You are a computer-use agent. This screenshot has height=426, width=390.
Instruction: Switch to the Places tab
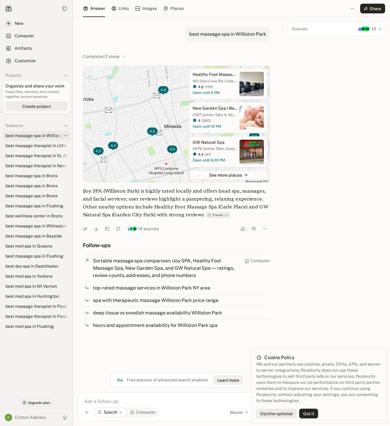[174, 9]
